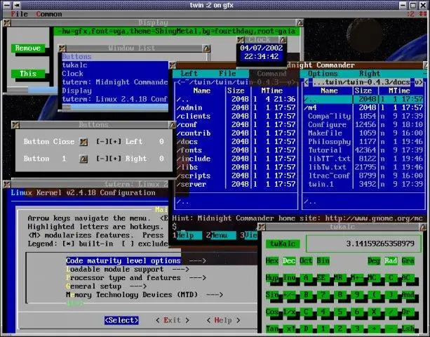The width and height of the screenshot is (430, 337).
Task: Click the Window List close icon
Action: pos(62,48)
